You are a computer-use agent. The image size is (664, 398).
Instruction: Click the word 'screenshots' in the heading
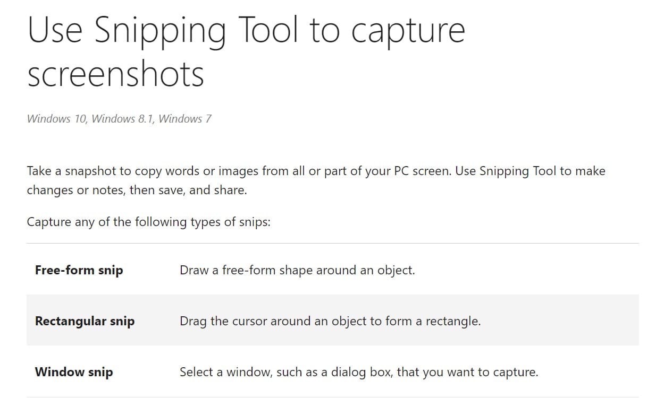[x=115, y=74]
